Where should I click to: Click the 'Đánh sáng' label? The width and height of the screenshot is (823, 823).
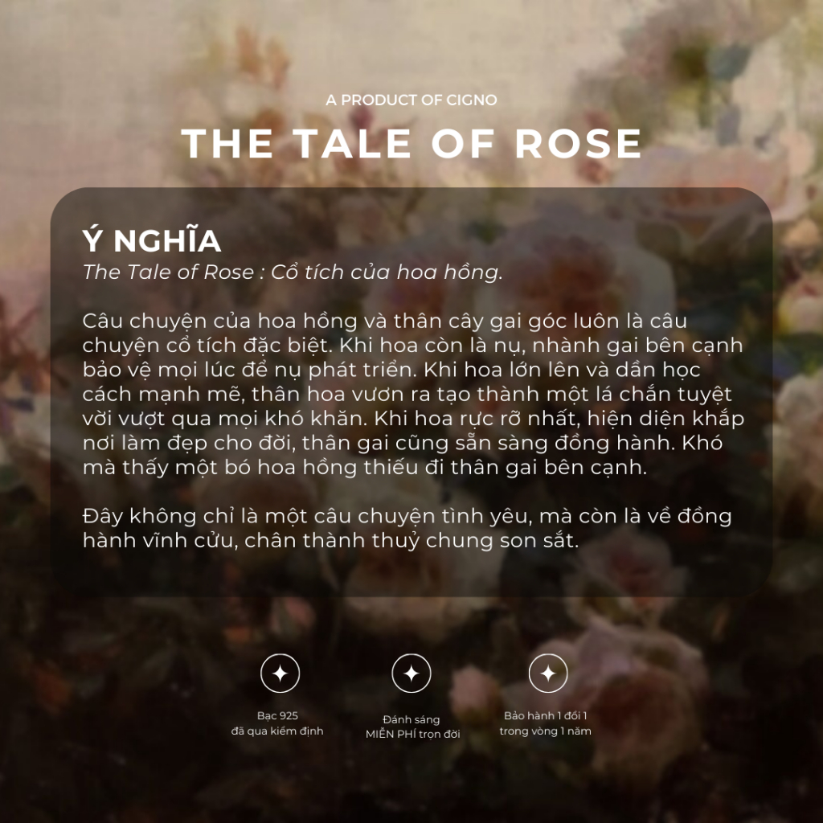pyautogui.click(x=411, y=719)
